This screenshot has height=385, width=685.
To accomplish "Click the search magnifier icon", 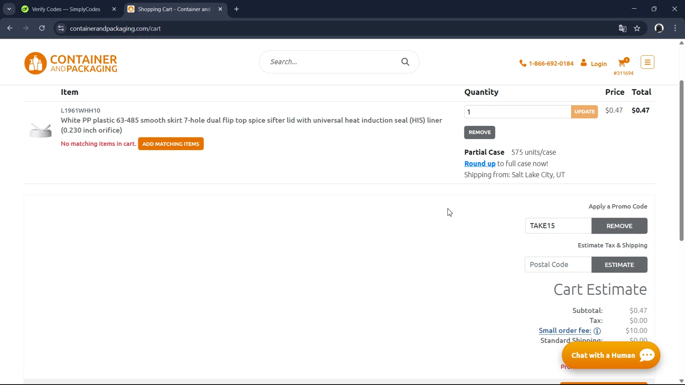I will pos(405,62).
